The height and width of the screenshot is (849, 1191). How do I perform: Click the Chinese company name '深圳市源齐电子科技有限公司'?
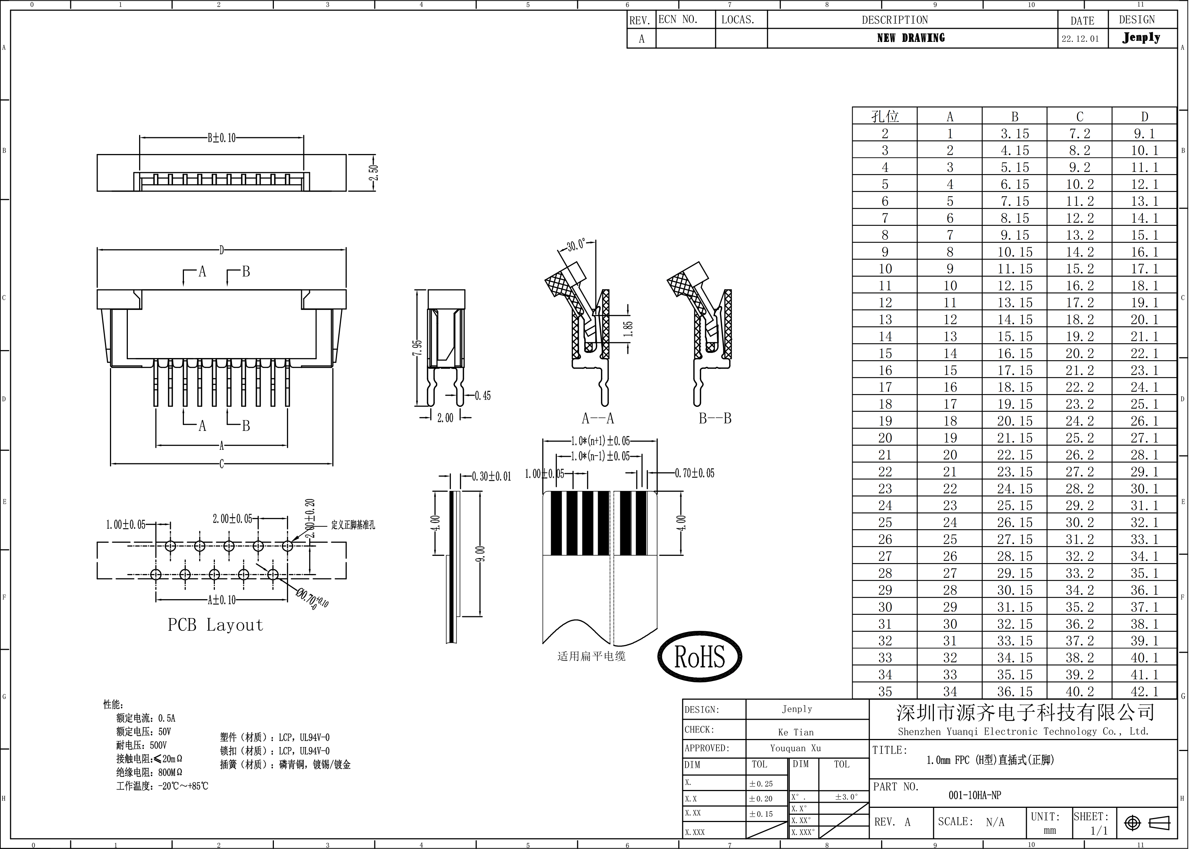pyautogui.click(x=1025, y=712)
